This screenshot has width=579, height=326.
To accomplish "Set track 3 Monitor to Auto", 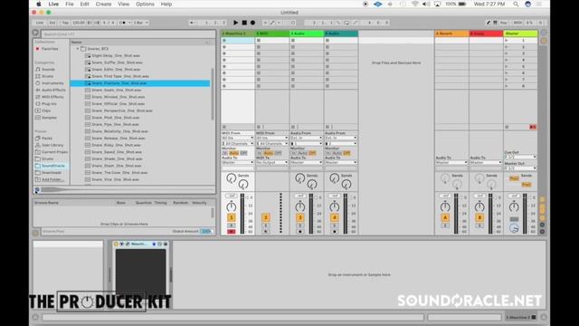I will (x=302, y=153).
